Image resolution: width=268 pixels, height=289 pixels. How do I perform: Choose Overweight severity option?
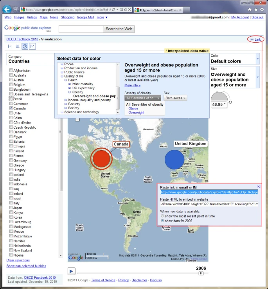pyautogui.click(x=136, y=112)
